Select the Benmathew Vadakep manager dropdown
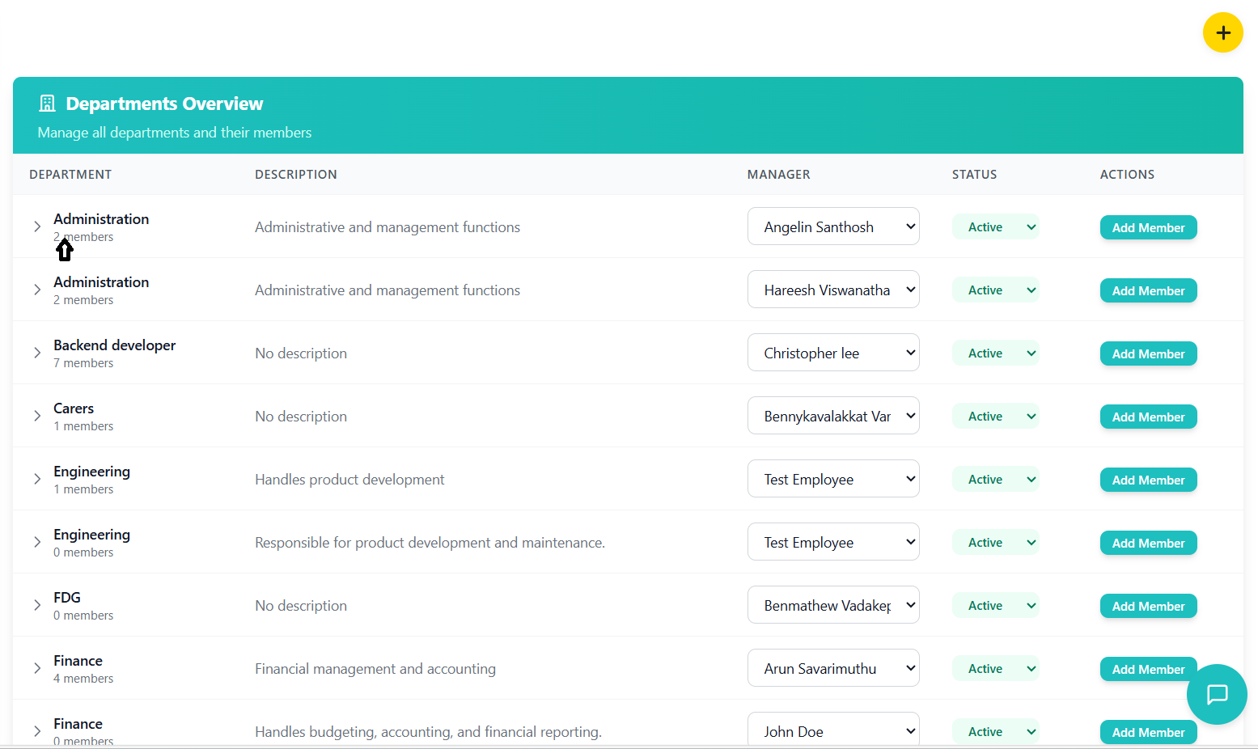This screenshot has width=1258, height=749. pyautogui.click(x=832, y=606)
